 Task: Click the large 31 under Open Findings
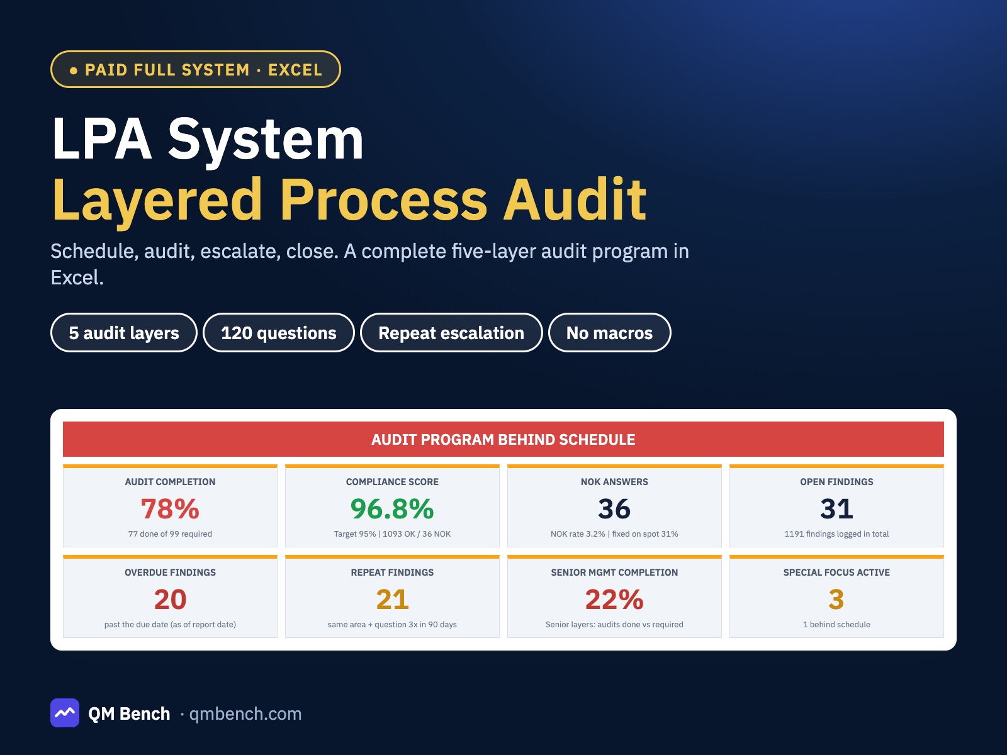click(836, 509)
